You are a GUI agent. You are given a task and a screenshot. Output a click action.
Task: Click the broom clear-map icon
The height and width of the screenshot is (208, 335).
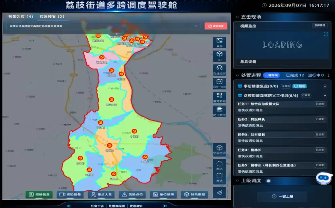pyautogui.click(x=220, y=192)
